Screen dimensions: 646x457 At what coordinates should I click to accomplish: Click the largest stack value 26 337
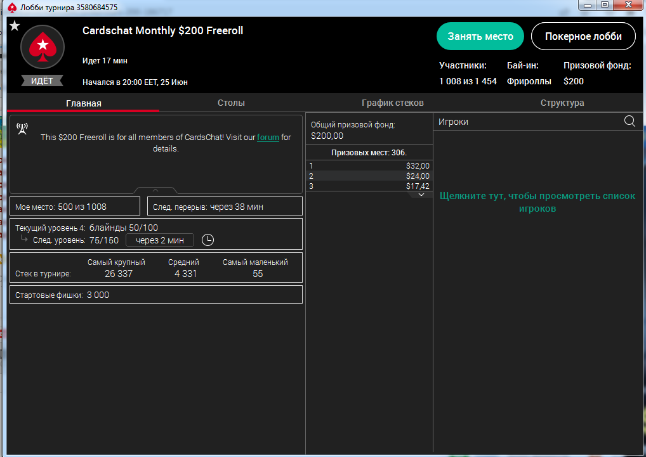point(119,274)
